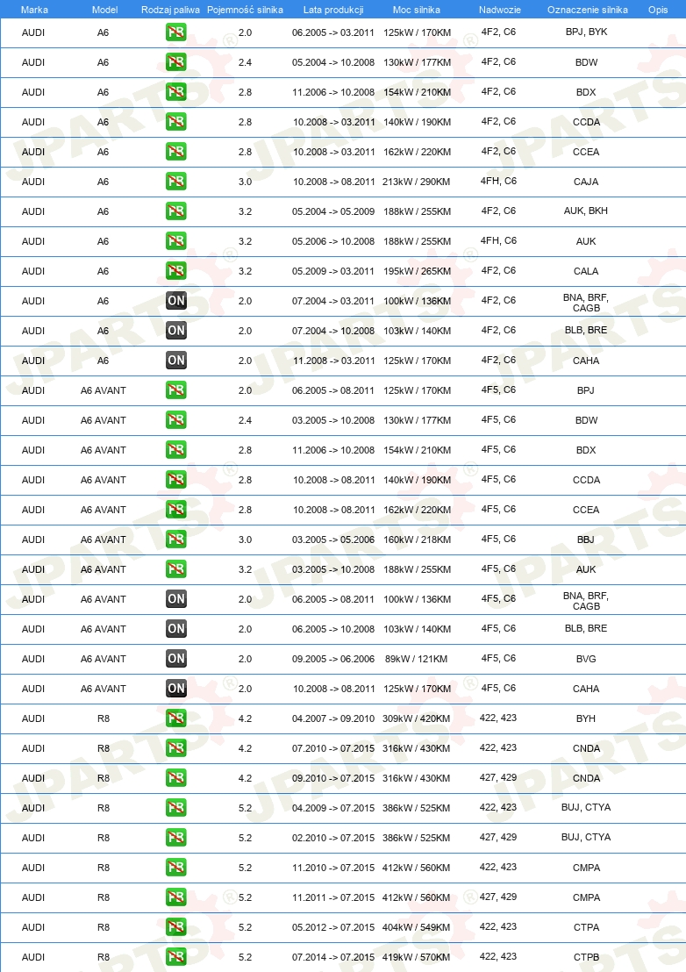Click engine code 'BBJ'

click(x=586, y=540)
